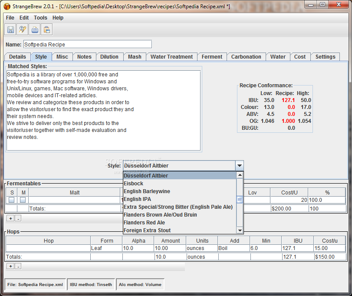Open the File menu
The height and width of the screenshot is (296, 352).
[10, 18]
